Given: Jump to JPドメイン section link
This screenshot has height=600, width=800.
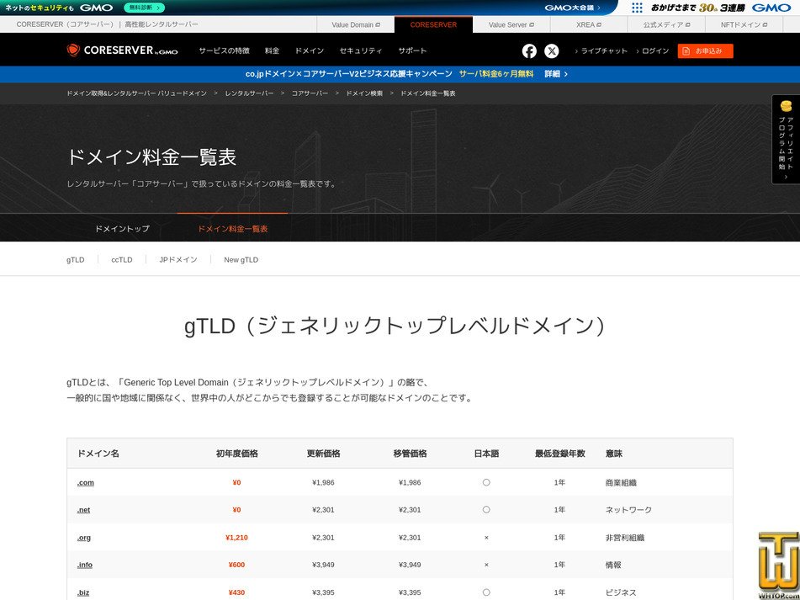Looking at the screenshot, I should click(x=178, y=260).
